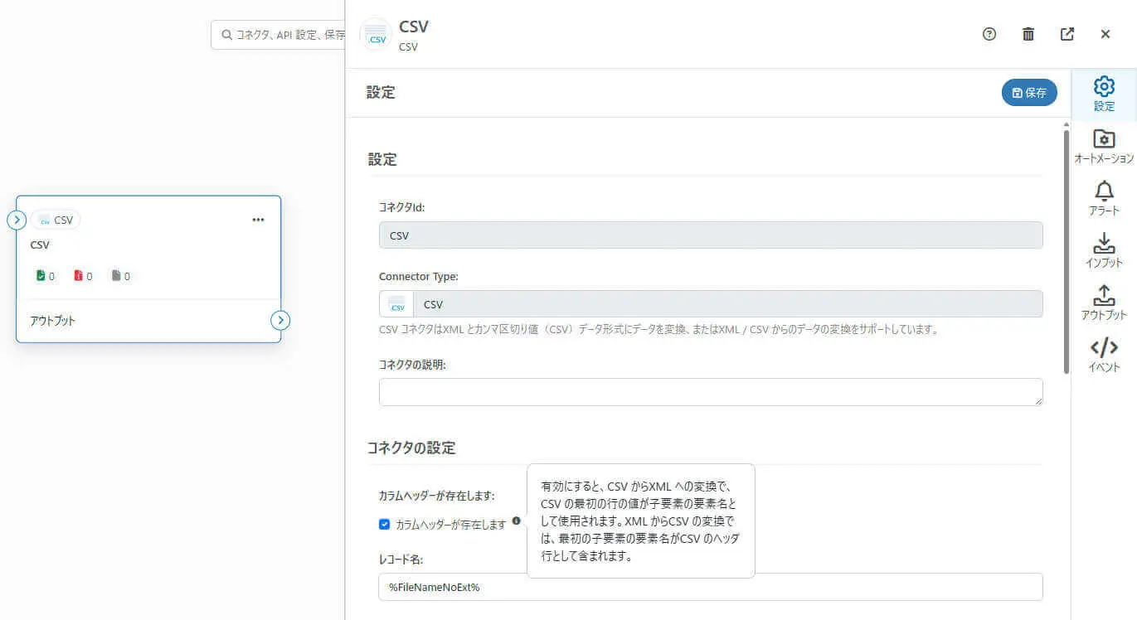Open the CSV node three-dot menu

[258, 220]
